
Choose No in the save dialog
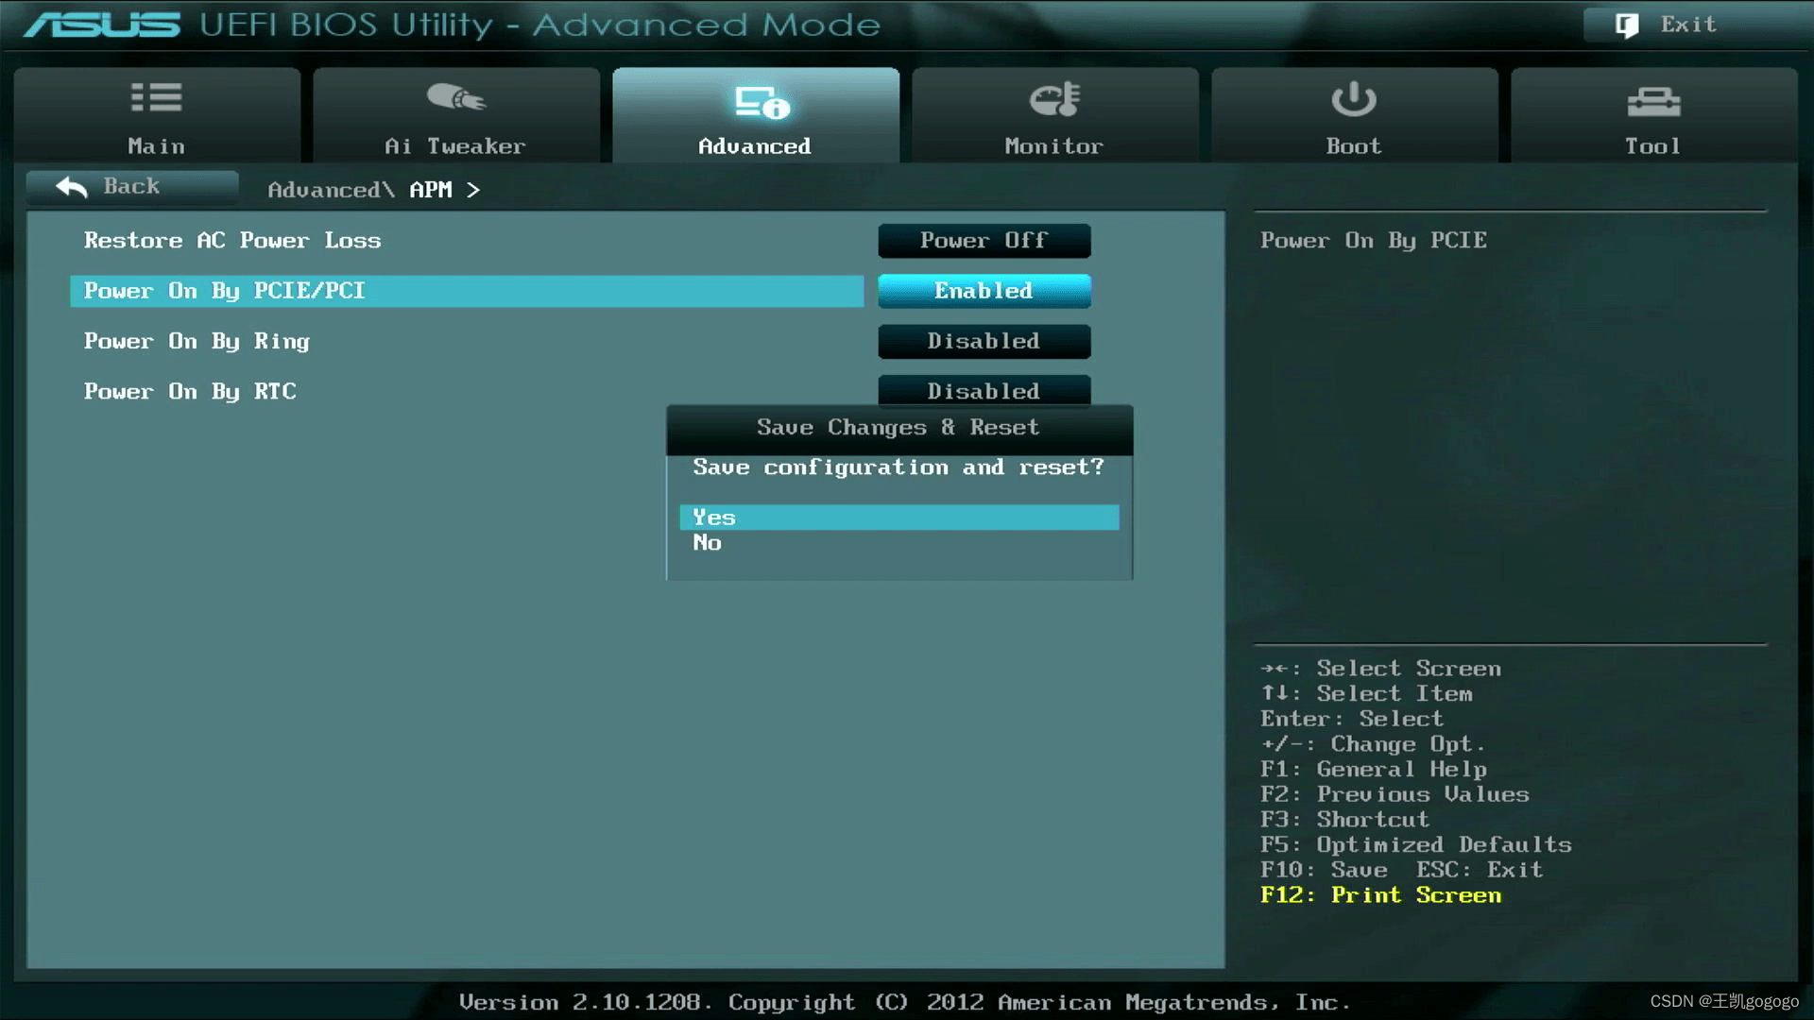point(708,543)
